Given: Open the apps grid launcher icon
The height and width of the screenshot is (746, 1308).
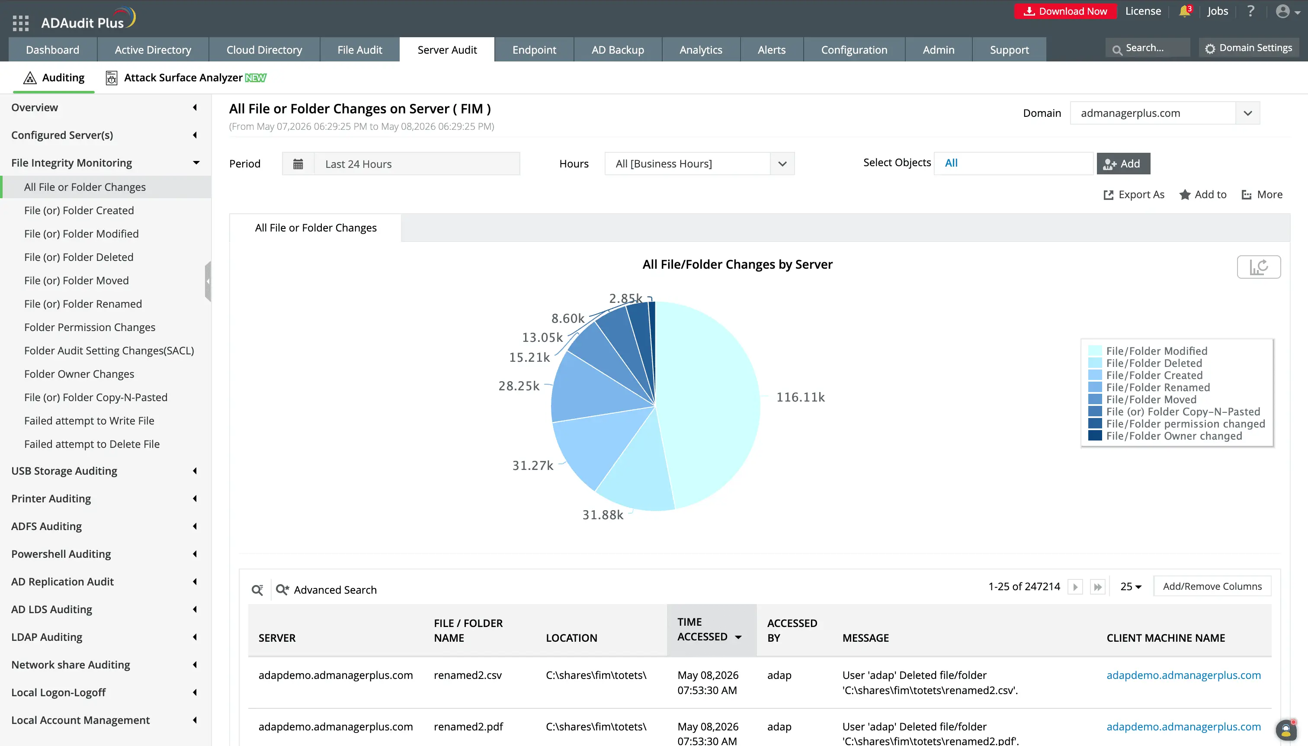Looking at the screenshot, I should tap(20, 23).
